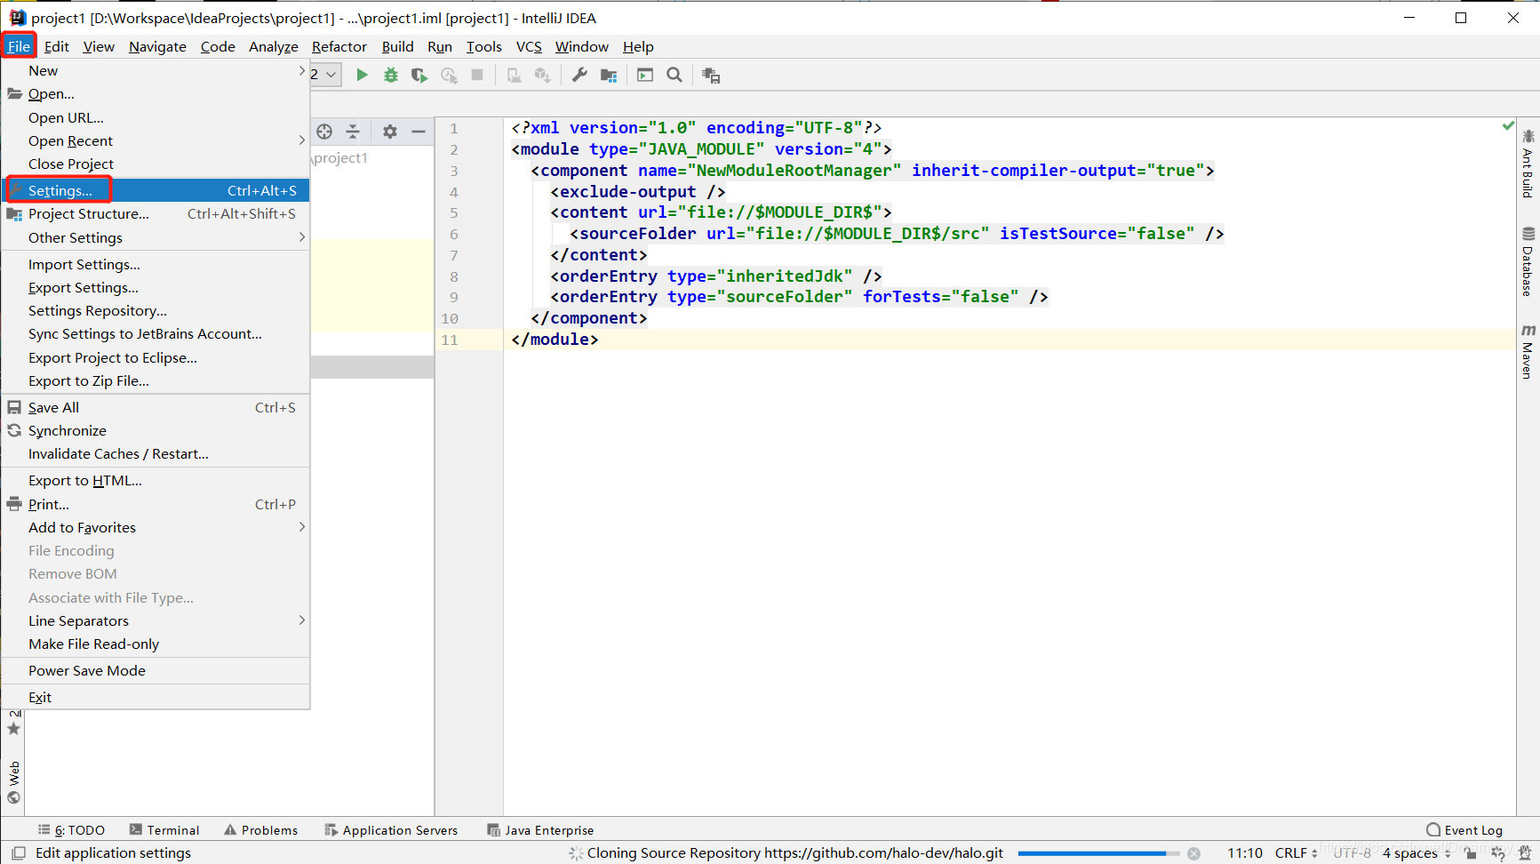Open the Terminal tool window
1540x864 pixels.
(x=164, y=830)
